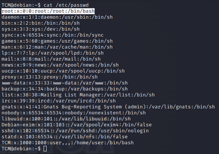The width and height of the screenshot is (219, 154).
Task: Click the Mailing List Manager entry line
Action: (78, 95)
